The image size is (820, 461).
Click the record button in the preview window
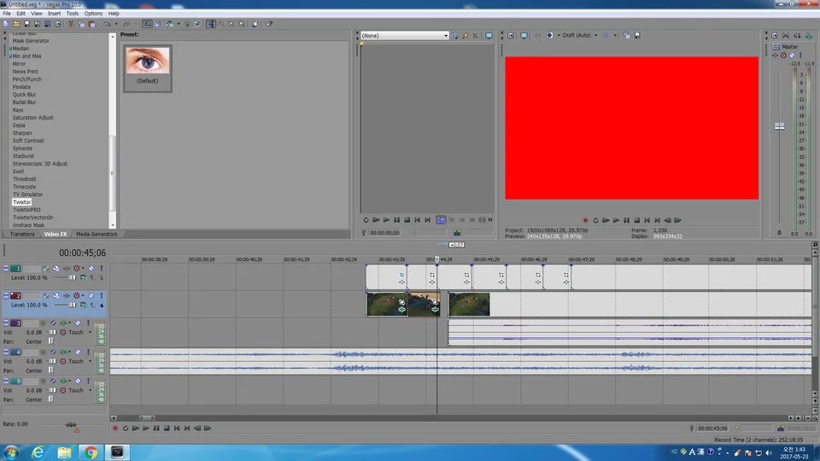click(585, 220)
